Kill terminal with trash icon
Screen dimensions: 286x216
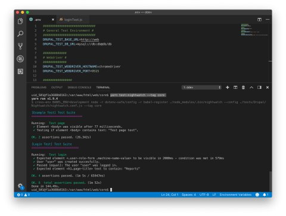pos(243,87)
